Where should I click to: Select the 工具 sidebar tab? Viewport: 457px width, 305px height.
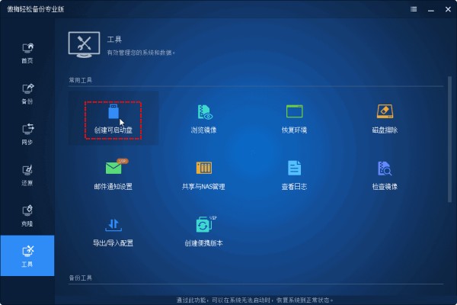27,255
